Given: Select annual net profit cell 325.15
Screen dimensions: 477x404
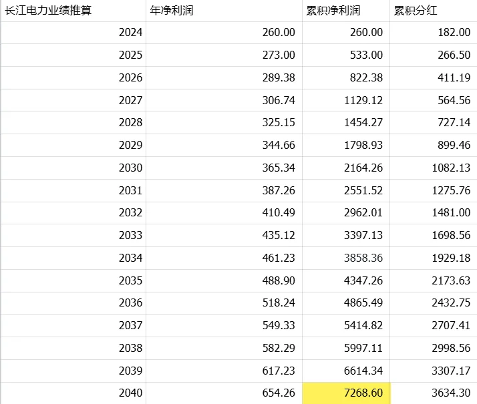Looking at the screenshot, I should click(224, 123).
